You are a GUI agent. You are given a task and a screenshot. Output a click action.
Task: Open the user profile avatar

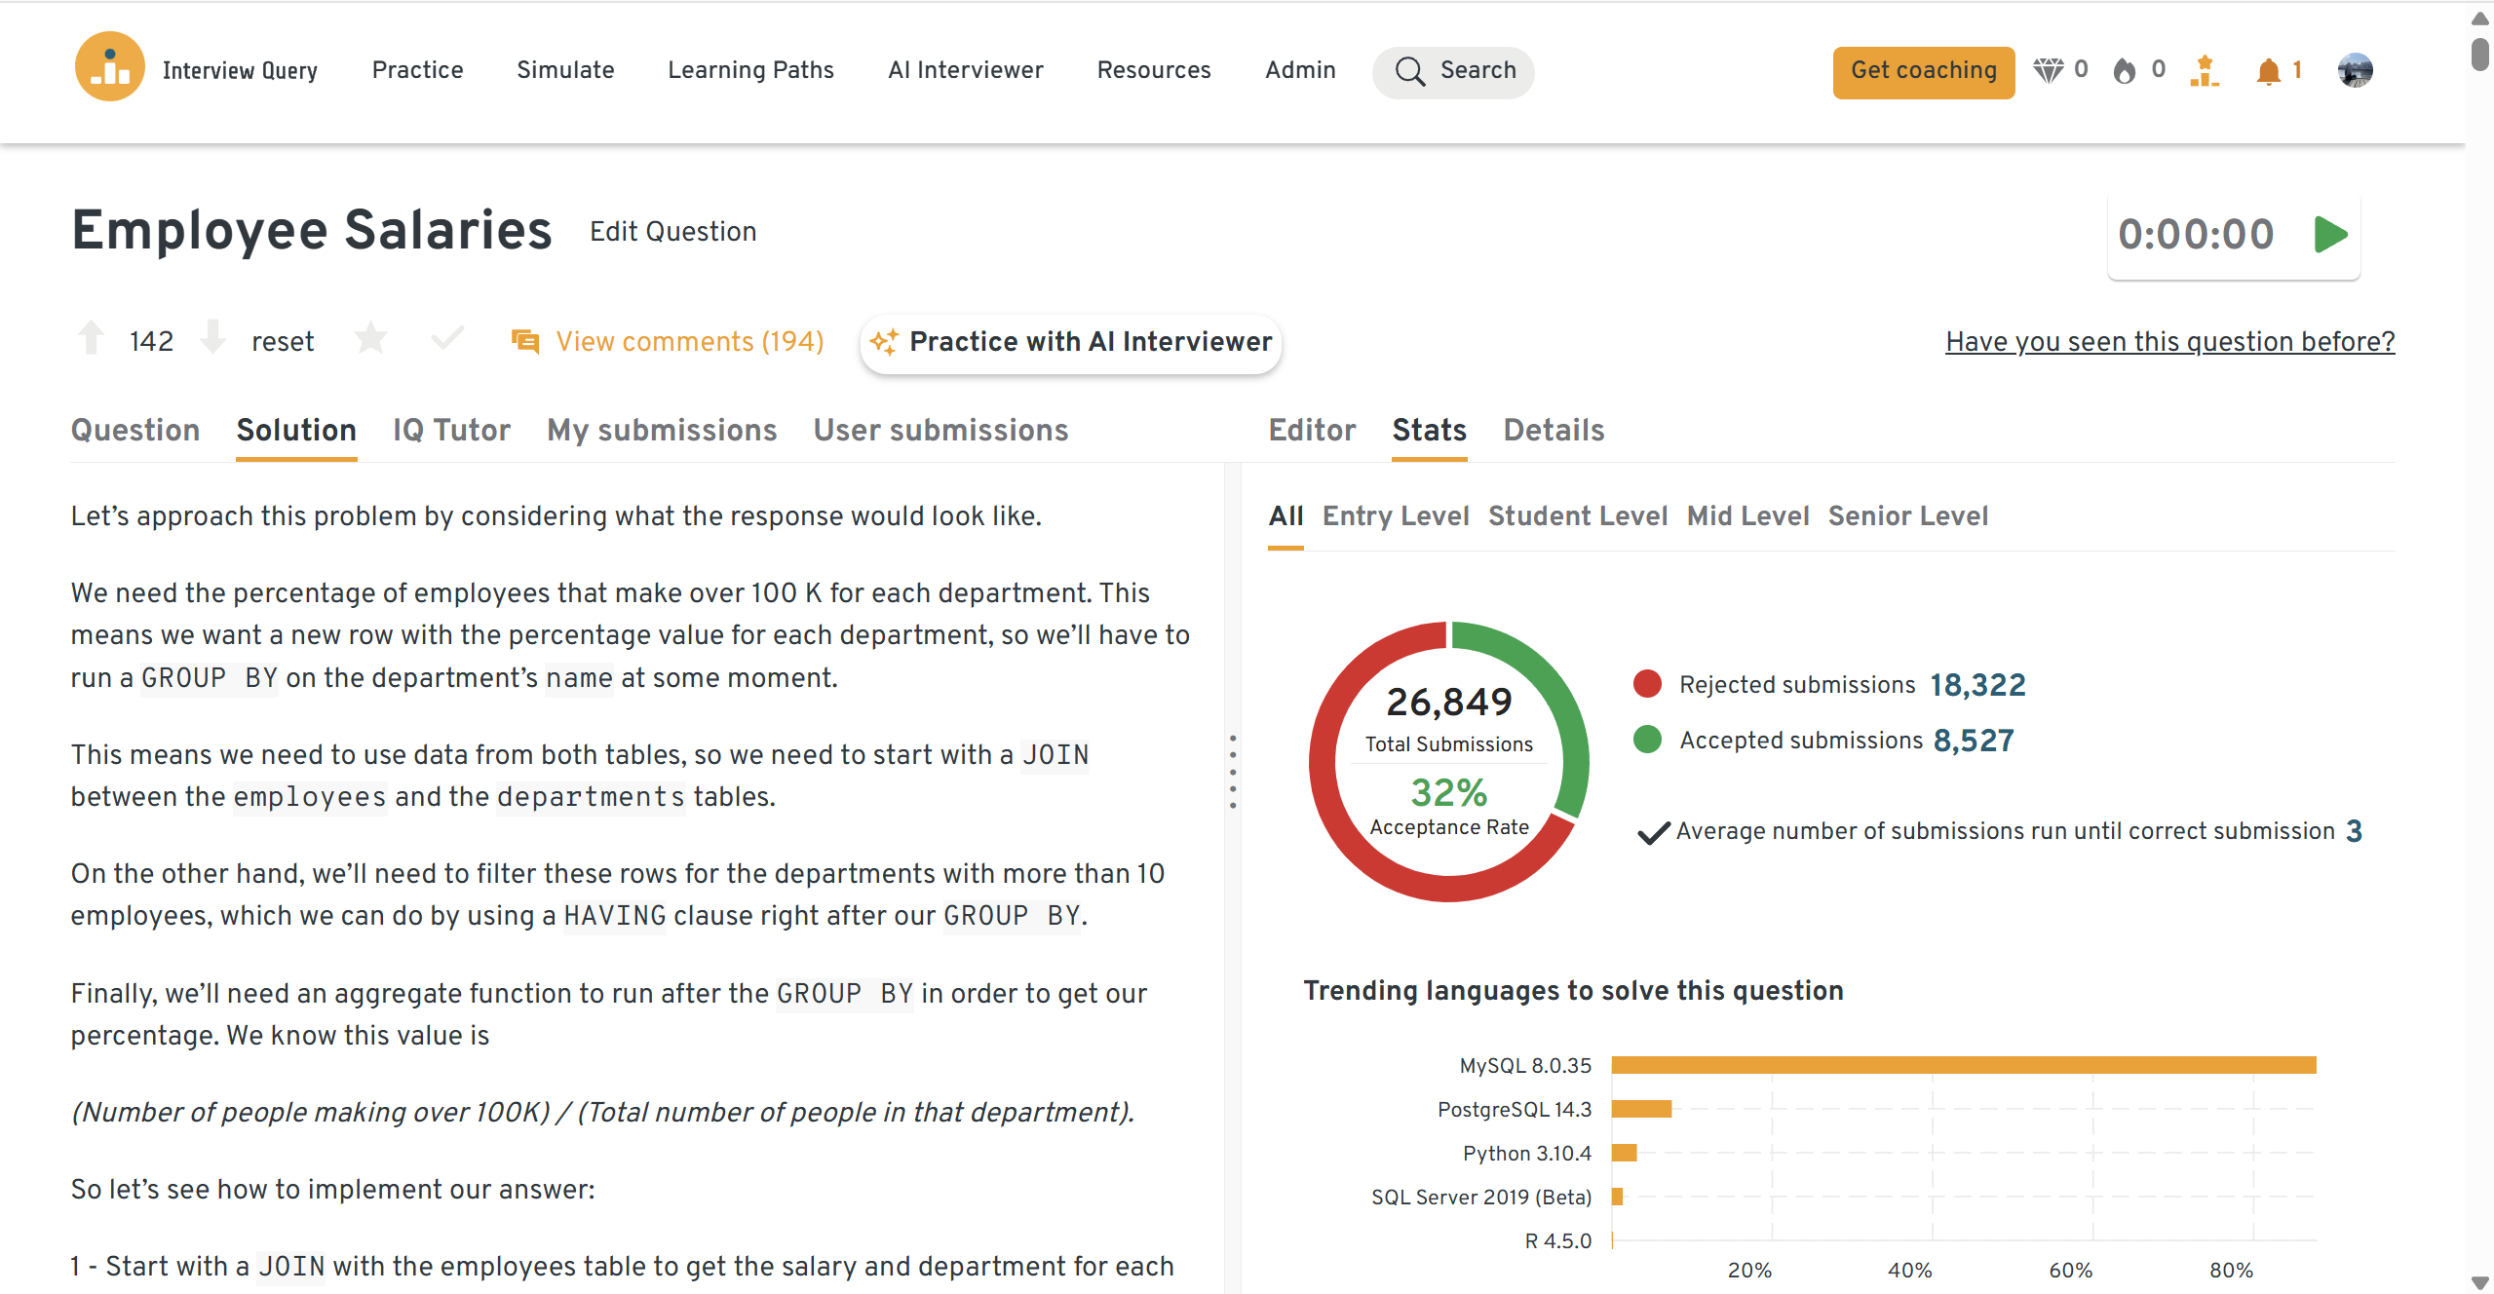(2355, 70)
